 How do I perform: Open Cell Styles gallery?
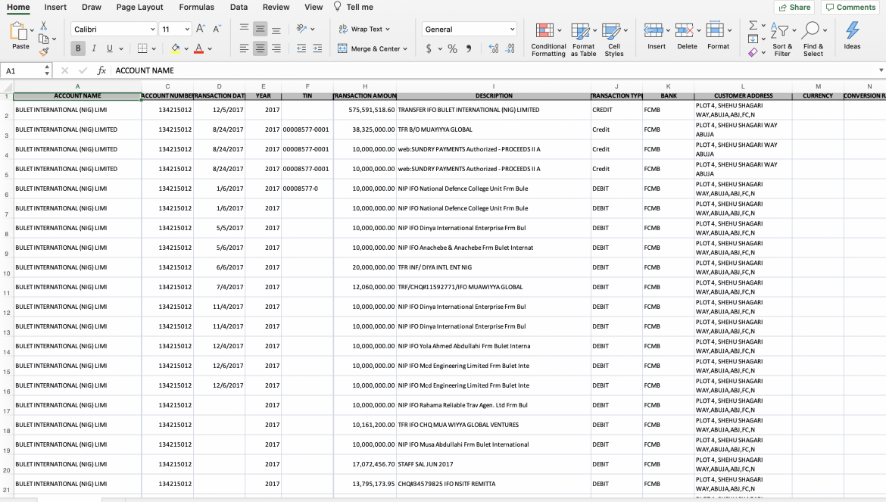(x=613, y=39)
